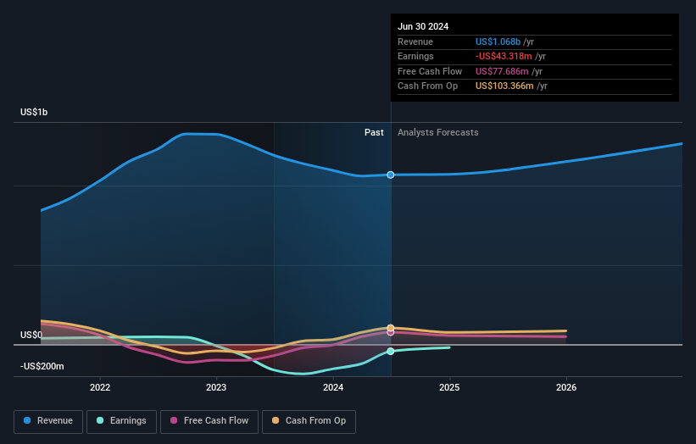
Task: Click the orange Cash From Op legend dot
Action: click(x=276, y=420)
